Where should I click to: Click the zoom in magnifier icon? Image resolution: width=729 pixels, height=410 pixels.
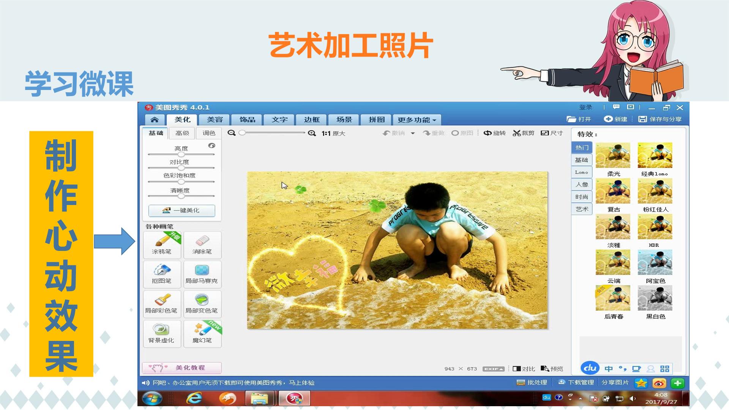click(x=312, y=133)
